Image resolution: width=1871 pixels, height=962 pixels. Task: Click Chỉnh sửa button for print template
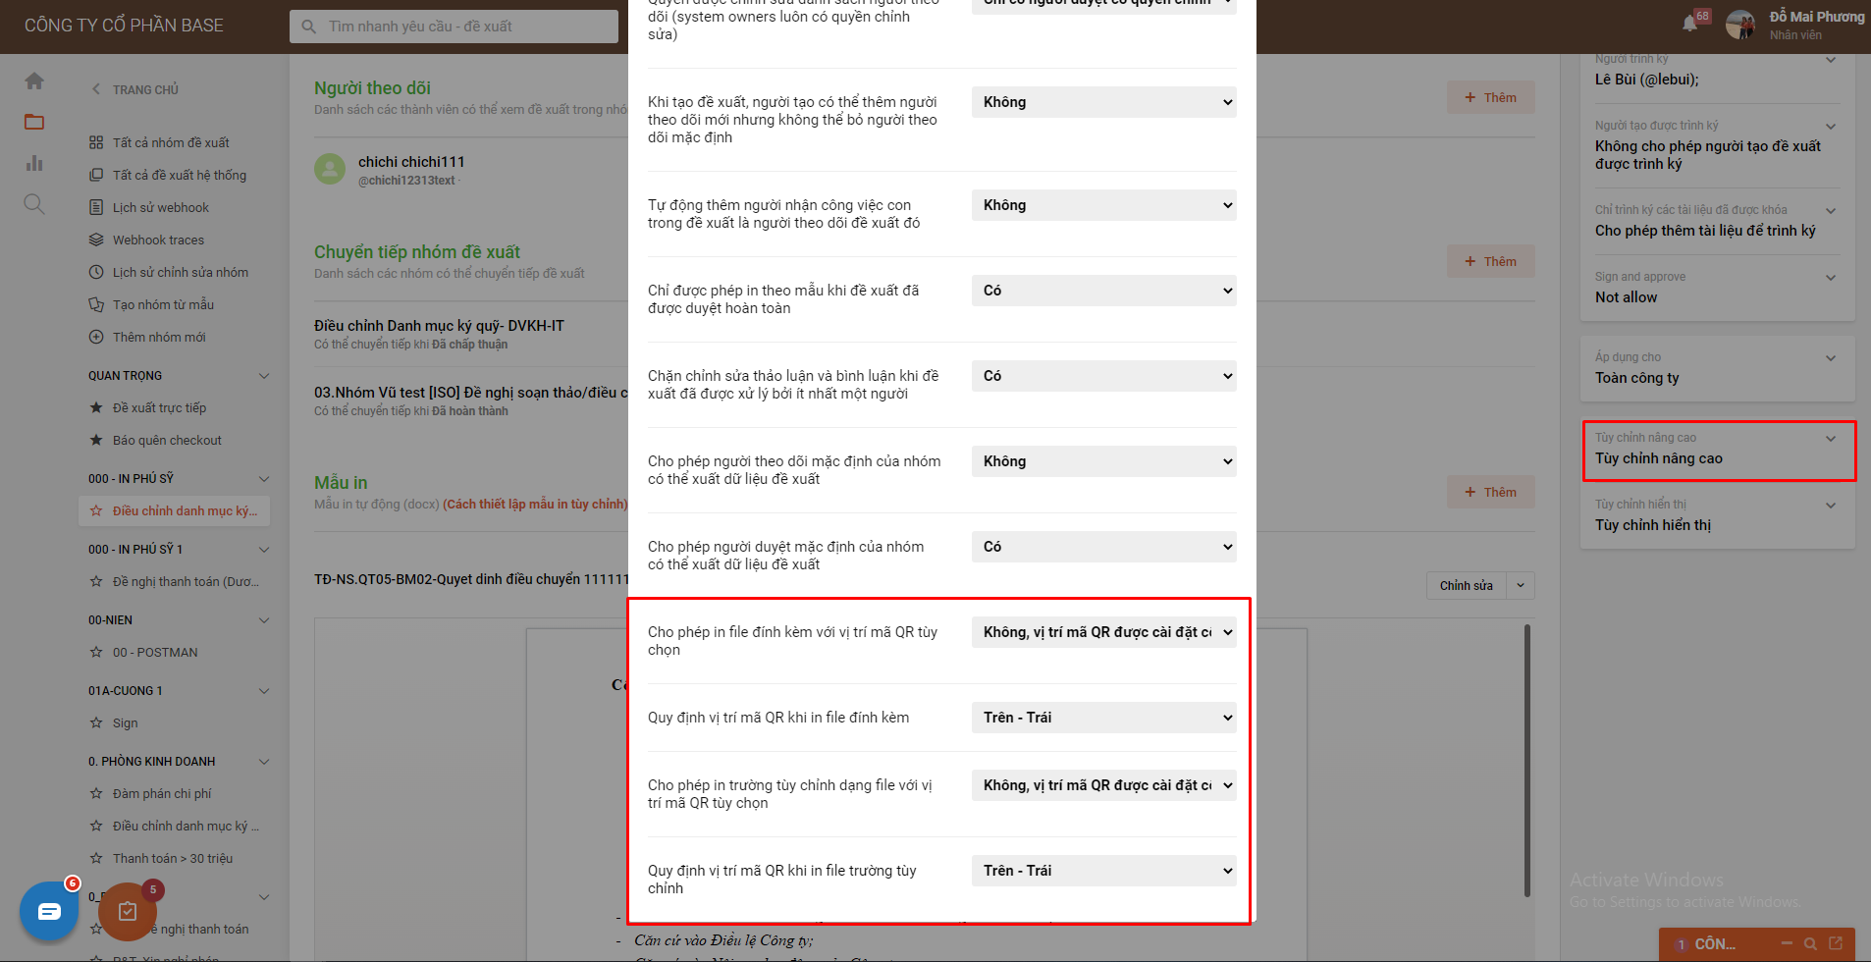tap(1467, 586)
